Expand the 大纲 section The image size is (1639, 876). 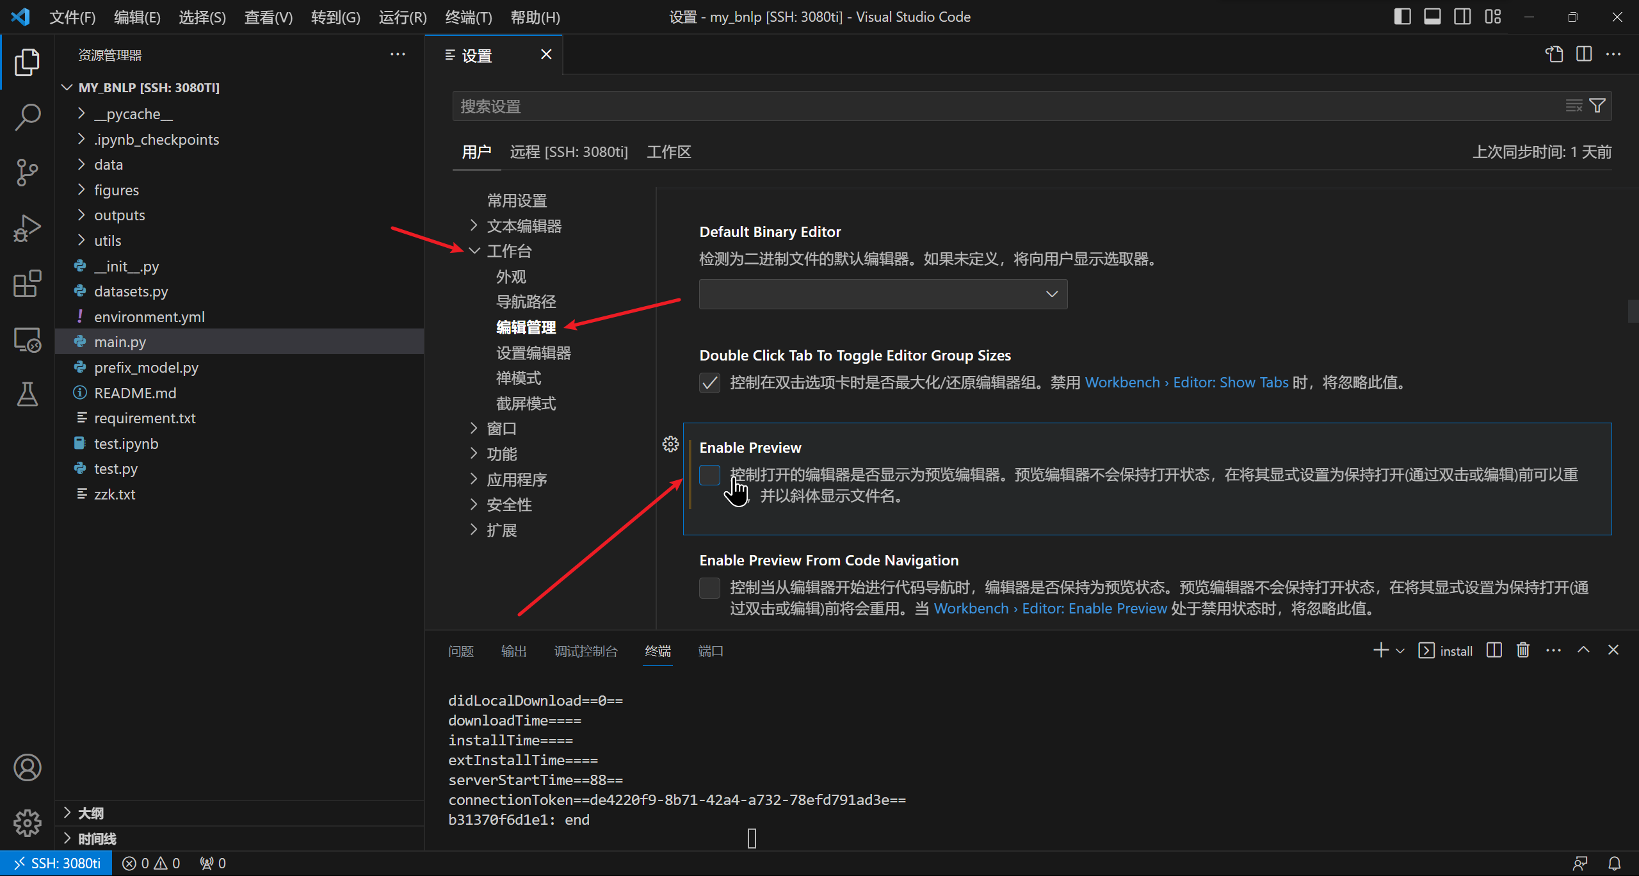[x=239, y=813]
